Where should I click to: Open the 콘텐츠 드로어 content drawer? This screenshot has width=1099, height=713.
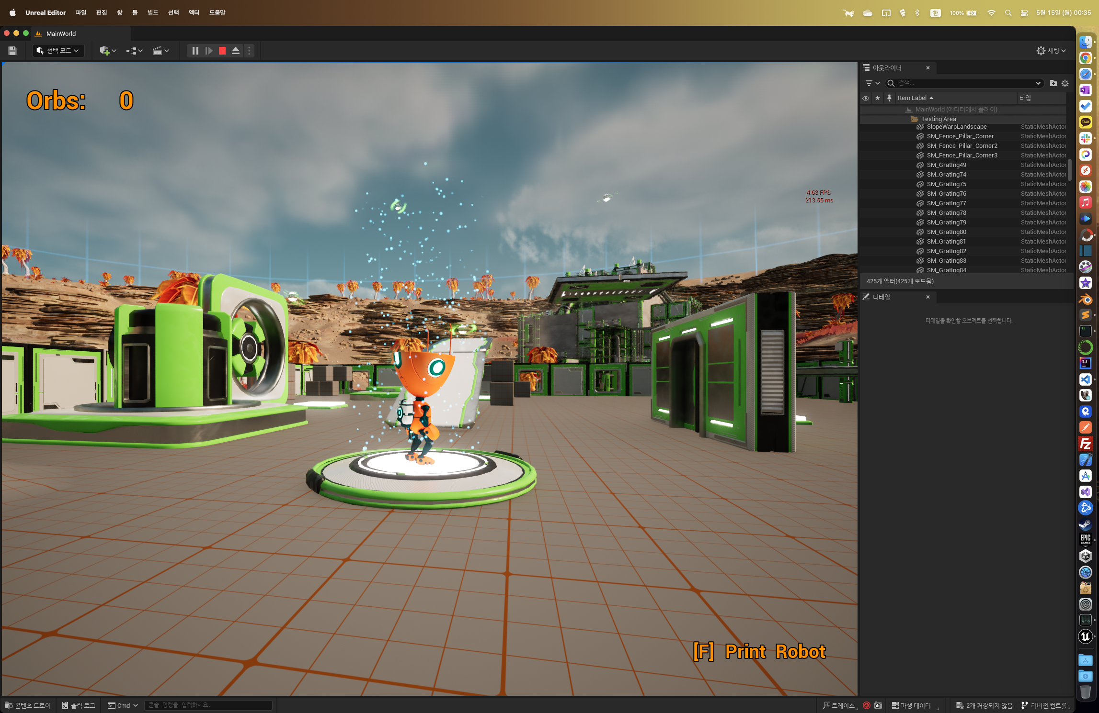tap(28, 705)
